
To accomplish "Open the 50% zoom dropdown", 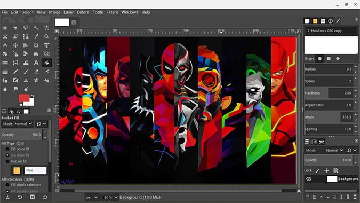I will tap(110, 197).
